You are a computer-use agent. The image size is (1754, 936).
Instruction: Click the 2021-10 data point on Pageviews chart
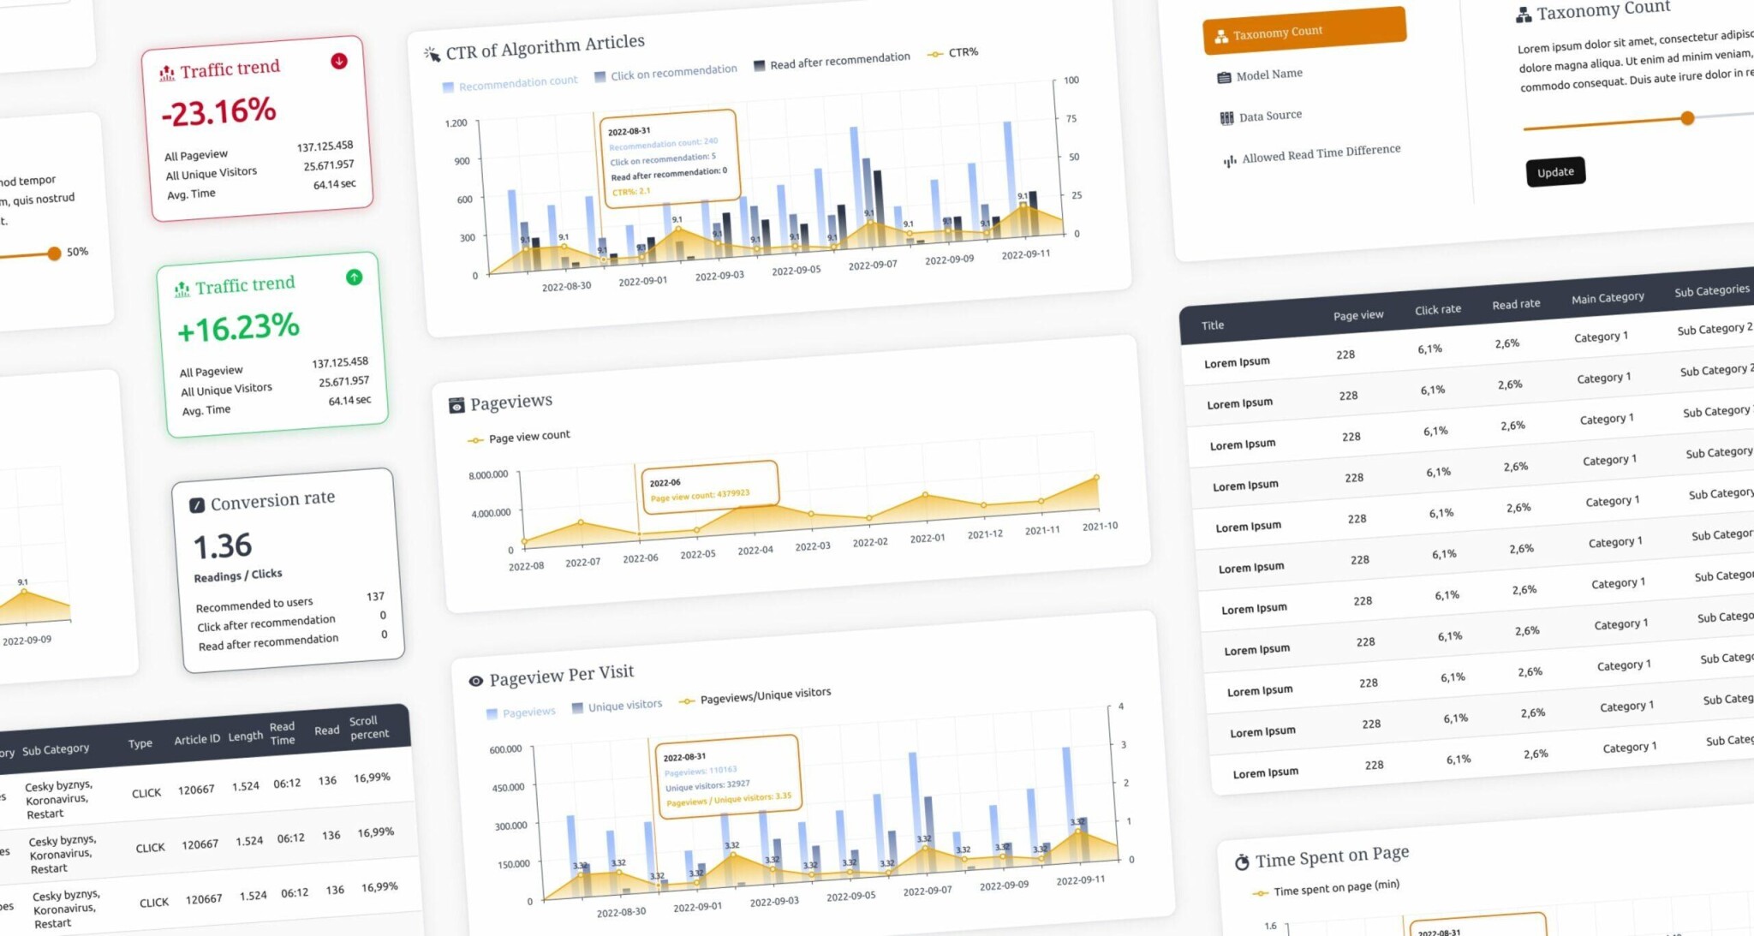[1096, 477]
